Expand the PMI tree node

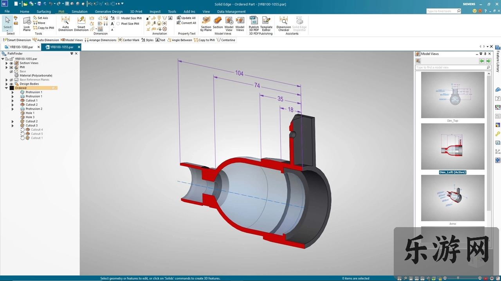(x=6, y=67)
